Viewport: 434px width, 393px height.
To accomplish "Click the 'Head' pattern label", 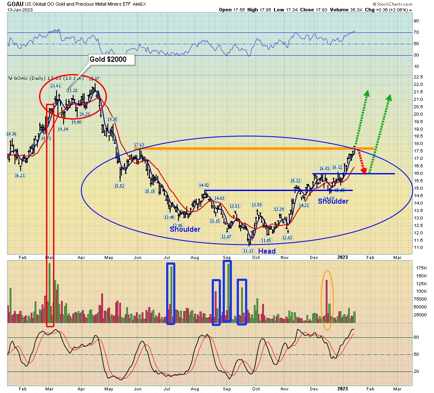I will pyautogui.click(x=267, y=251).
